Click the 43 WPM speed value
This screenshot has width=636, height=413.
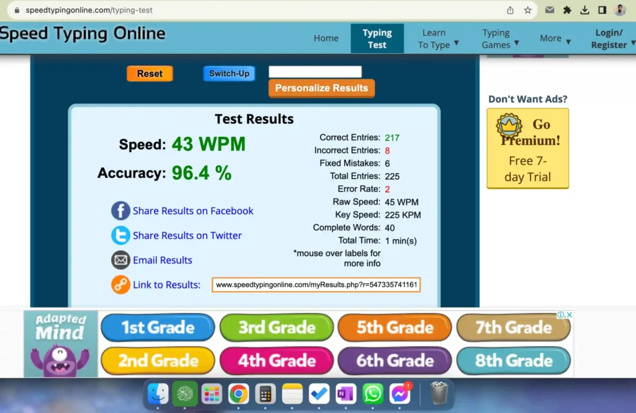[x=209, y=144]
